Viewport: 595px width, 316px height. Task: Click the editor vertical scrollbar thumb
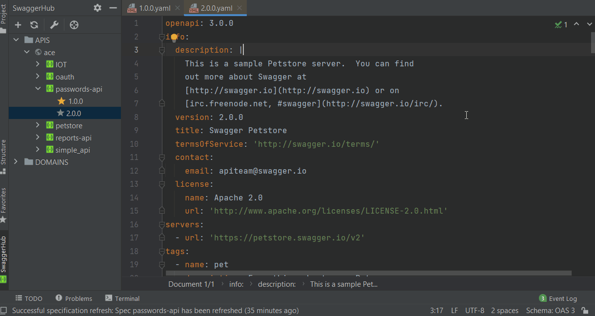(592, 42)
